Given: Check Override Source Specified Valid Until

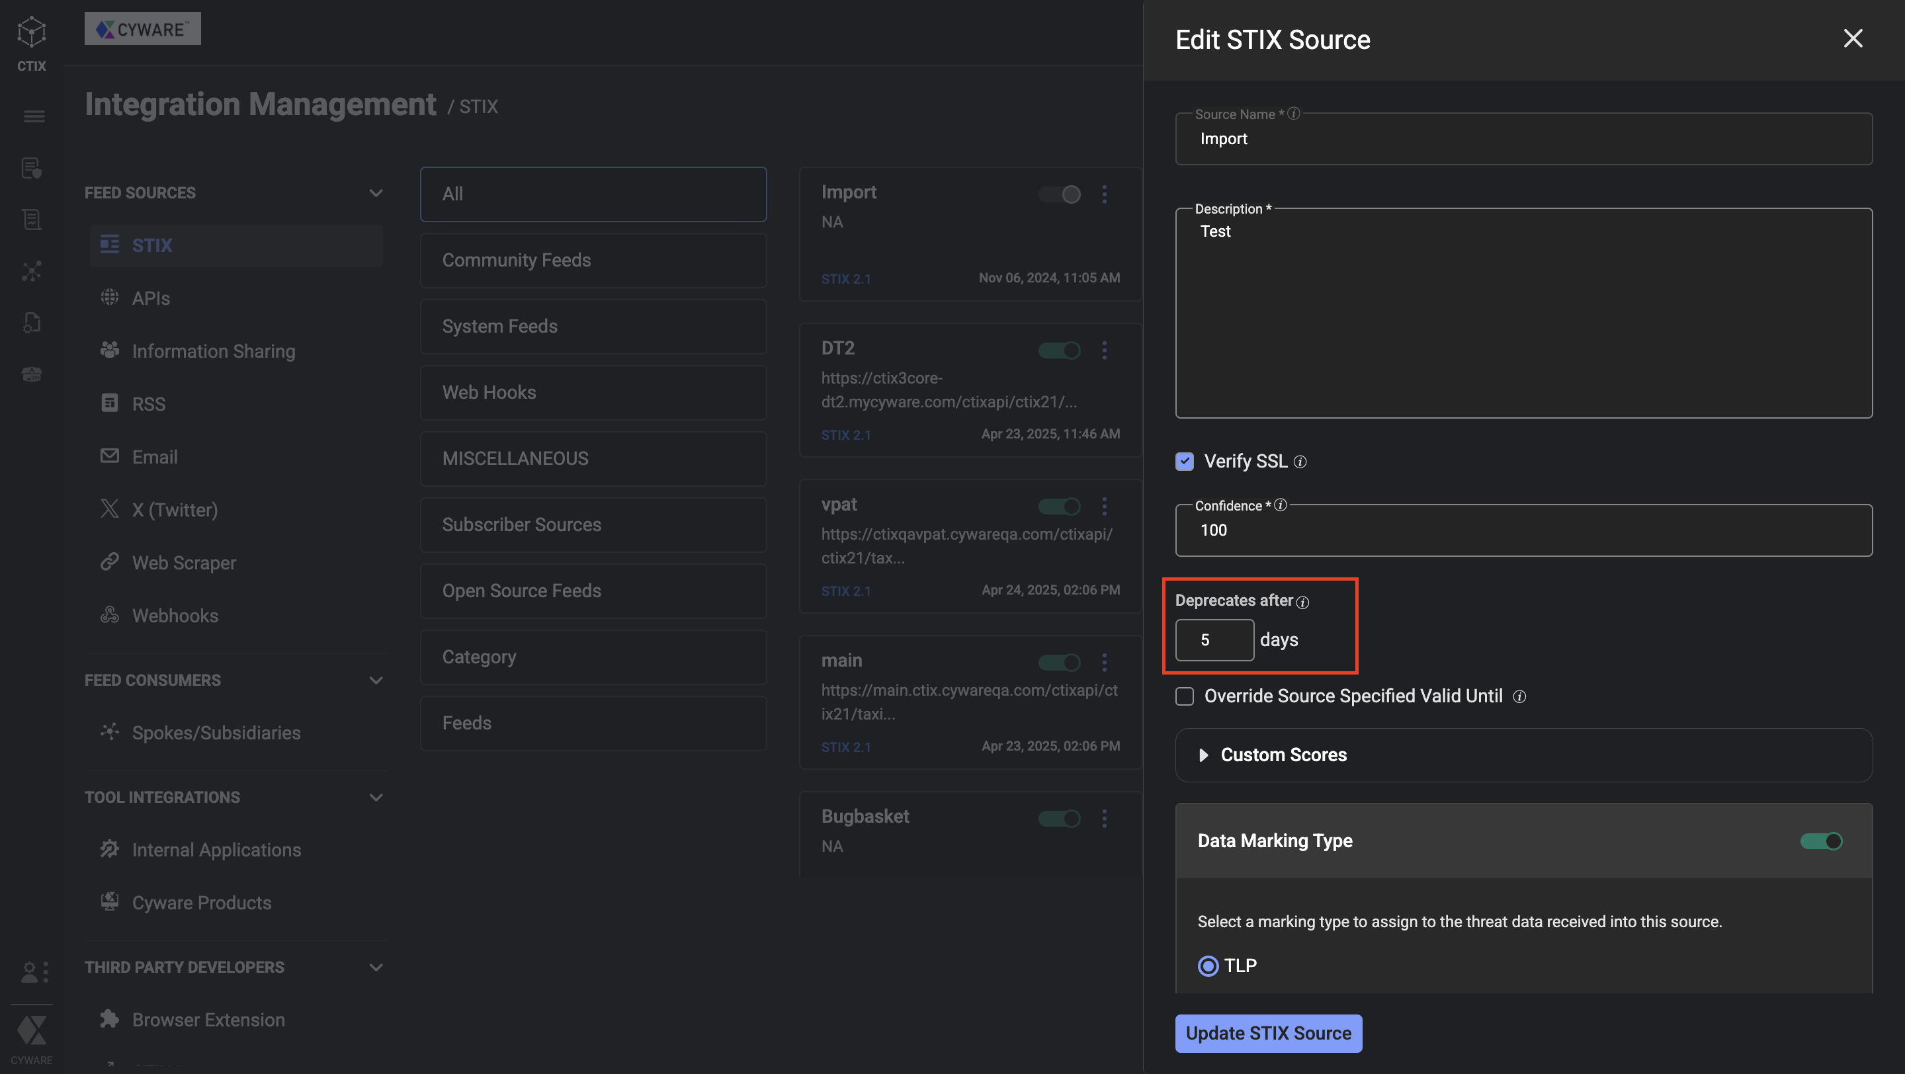Looking at the screenshot, I should pos(1185,696).
